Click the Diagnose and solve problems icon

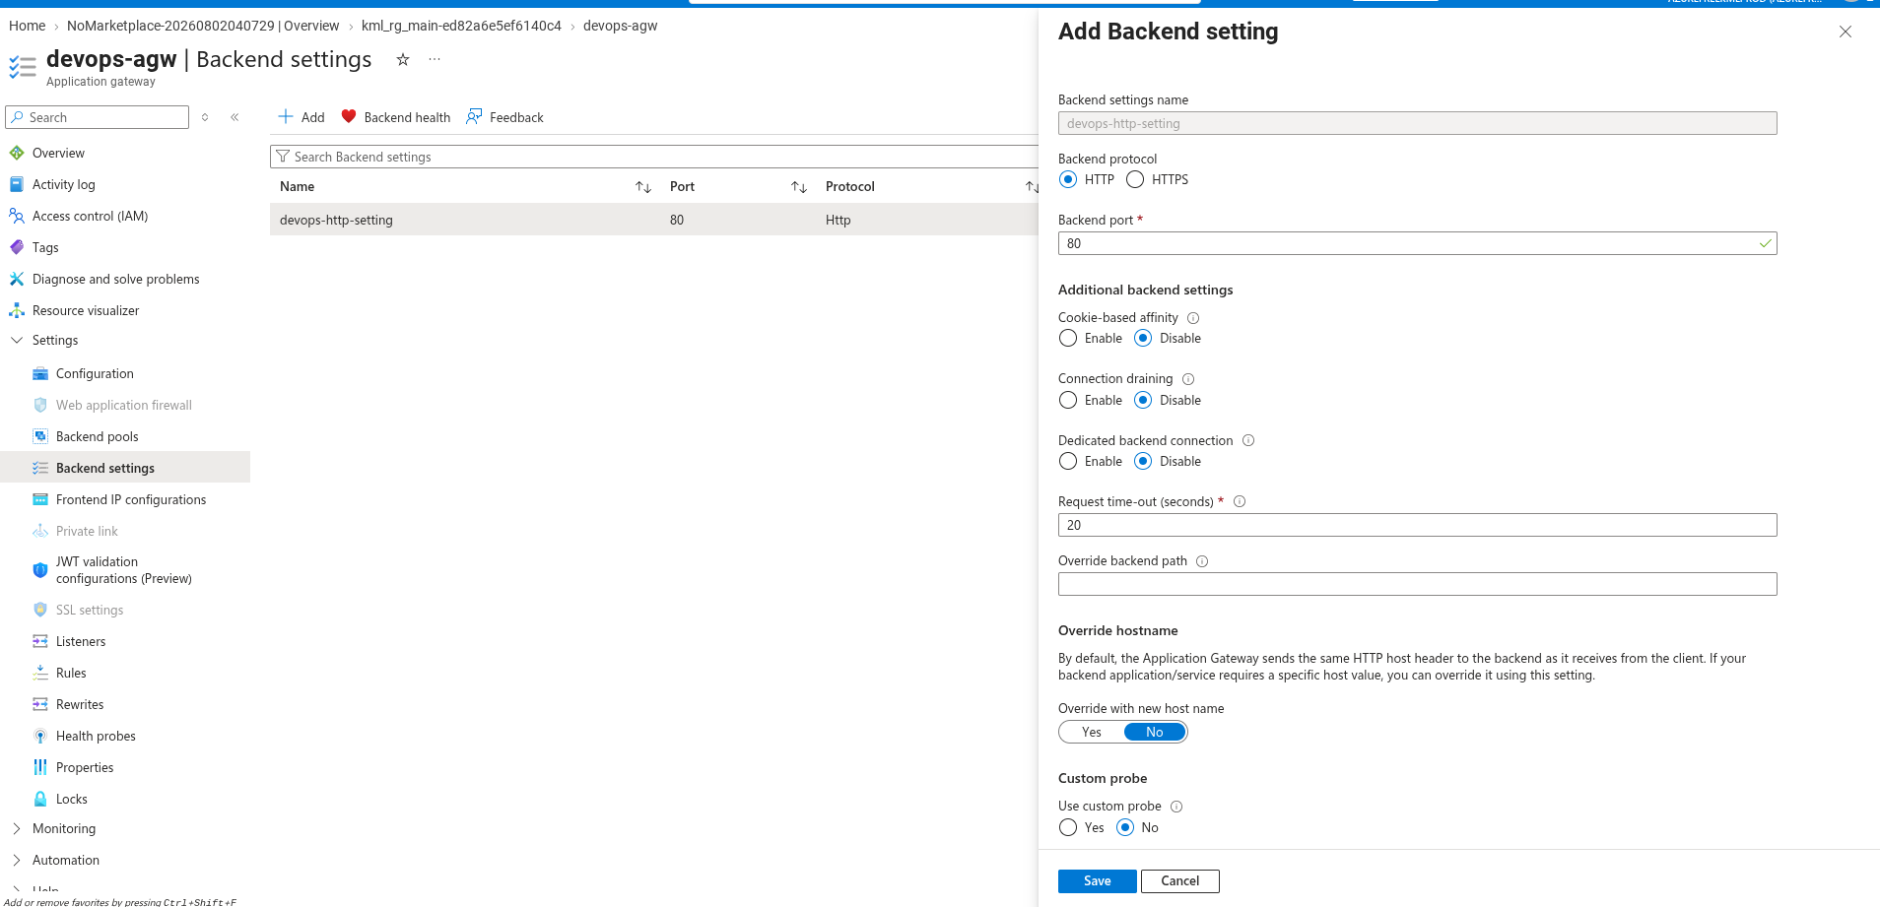click(17, 279)
